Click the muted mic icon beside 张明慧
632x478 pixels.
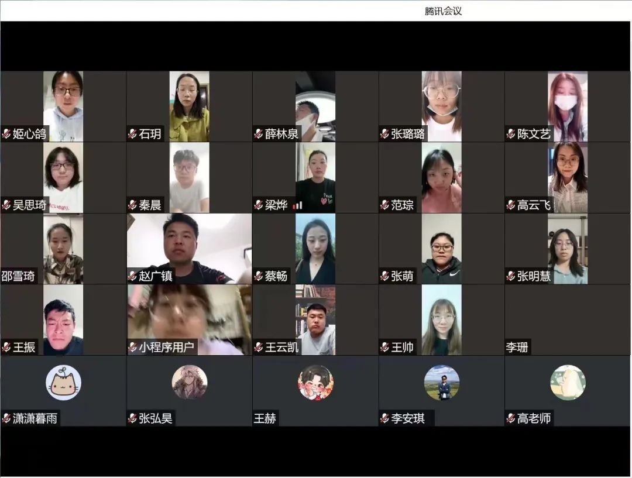tap(511, 276)
